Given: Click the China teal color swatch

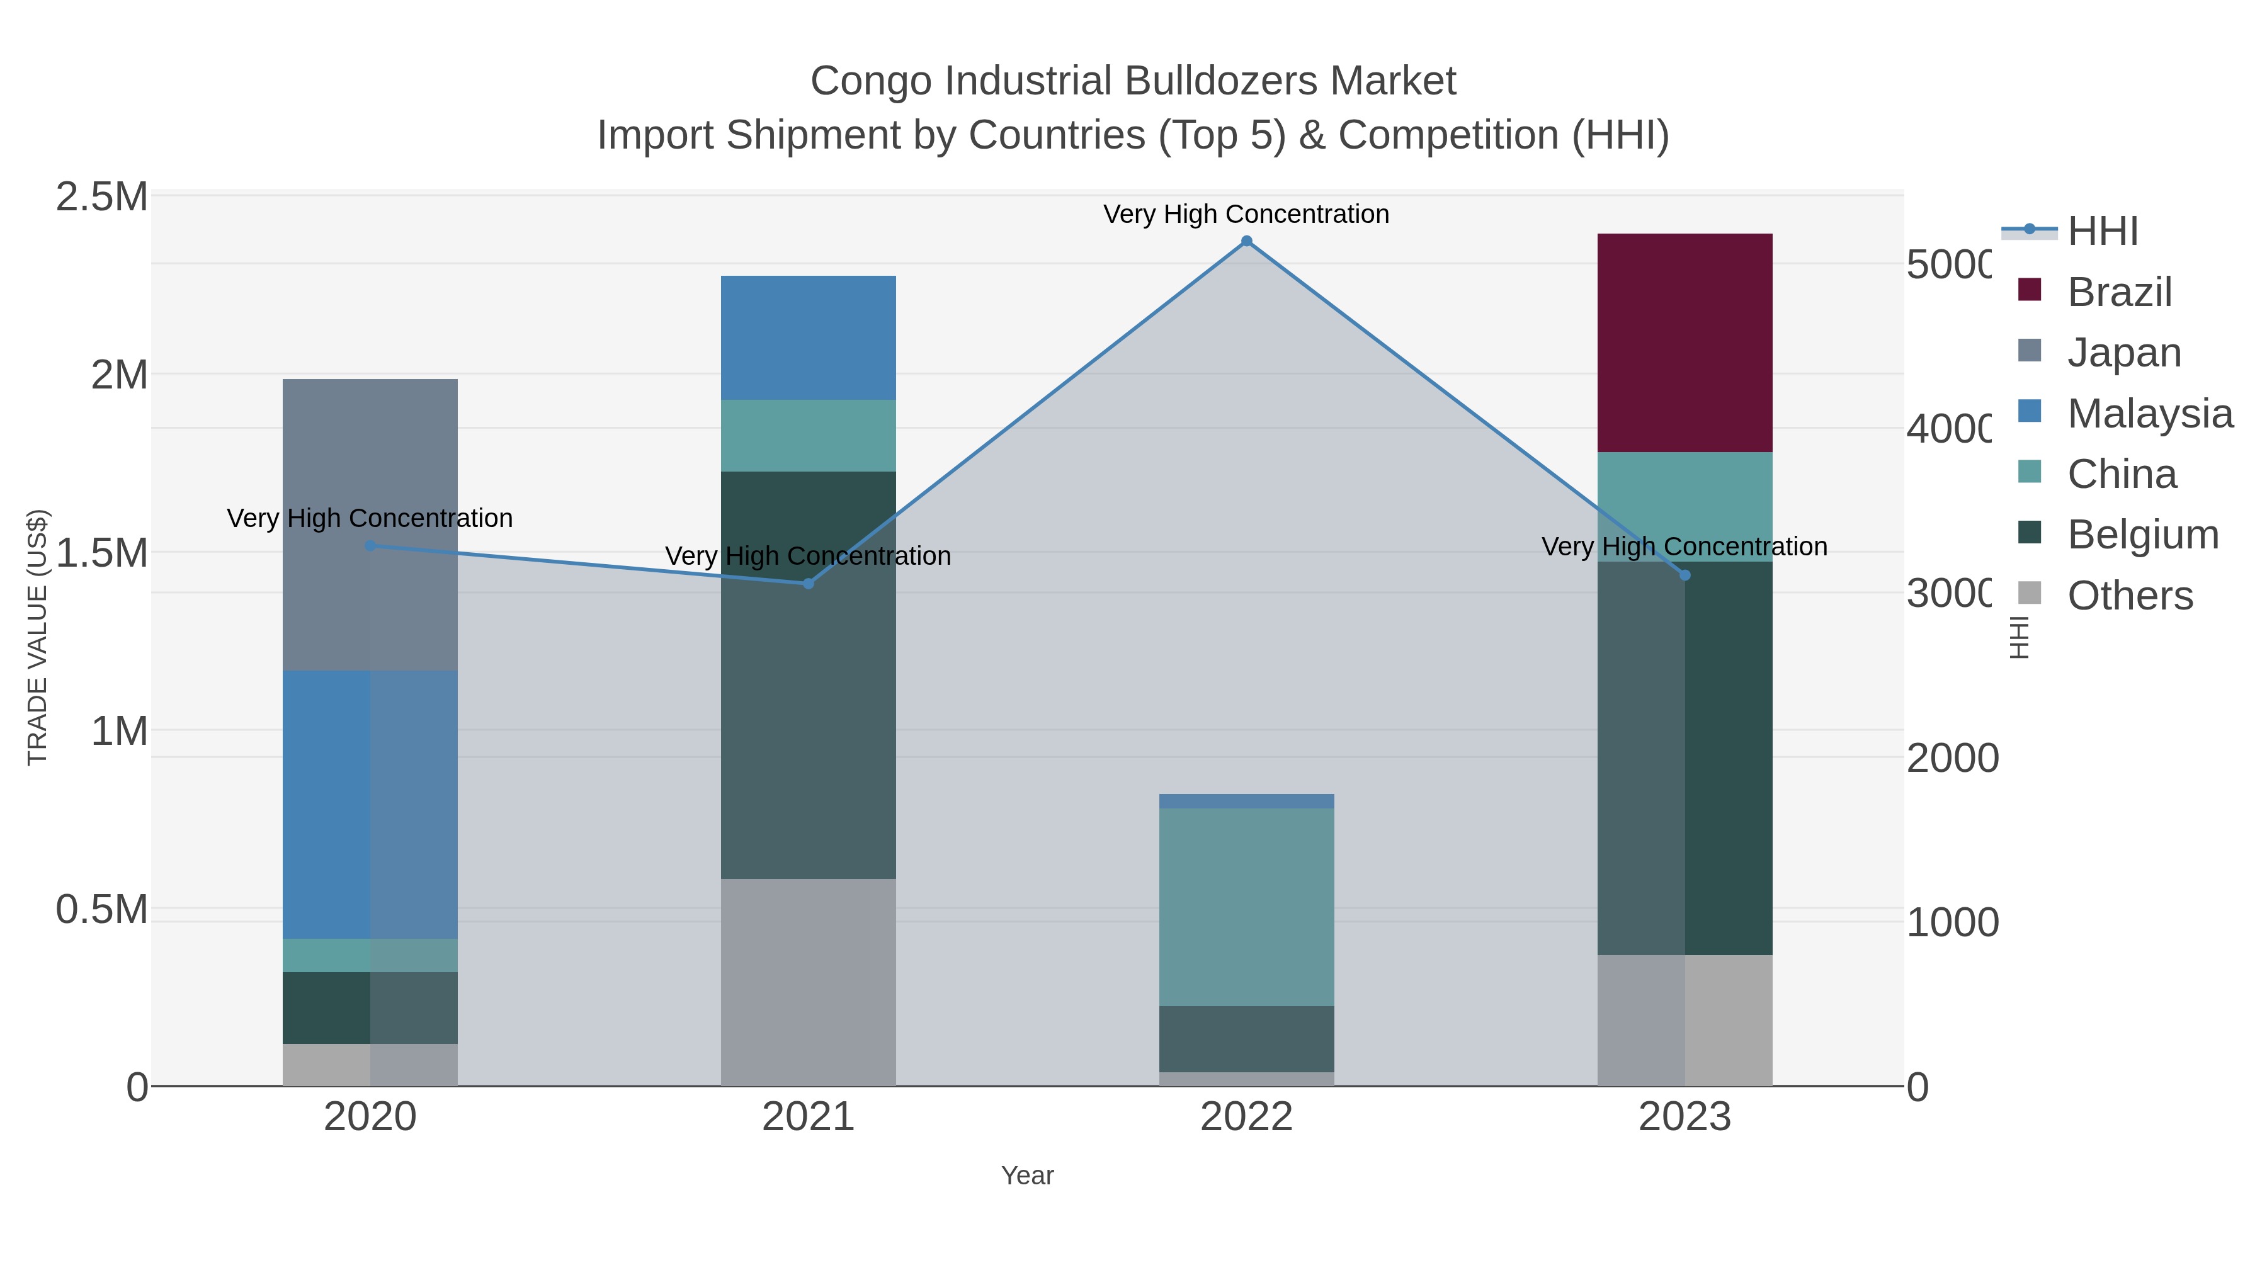Looking at the screenshot, I should pyautogui.click(x=2028, y=472).
